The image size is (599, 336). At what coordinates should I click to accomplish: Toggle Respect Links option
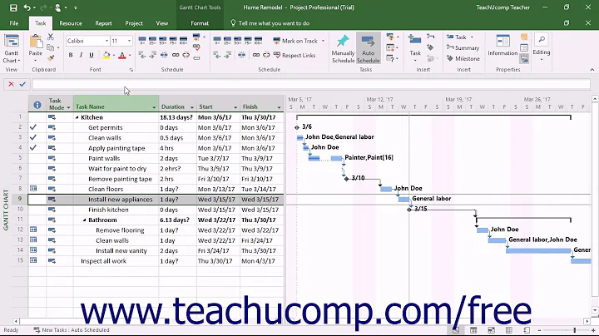(295, 56)
